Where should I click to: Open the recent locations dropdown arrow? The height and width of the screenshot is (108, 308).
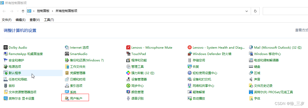tap(18, 11)
